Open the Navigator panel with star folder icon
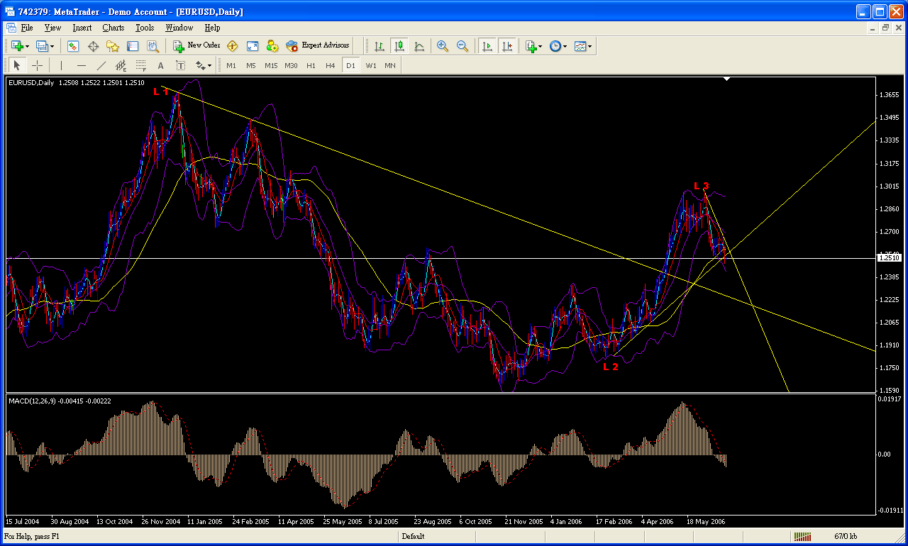Viewport: 908px width, 546px height. pos(113,46)
